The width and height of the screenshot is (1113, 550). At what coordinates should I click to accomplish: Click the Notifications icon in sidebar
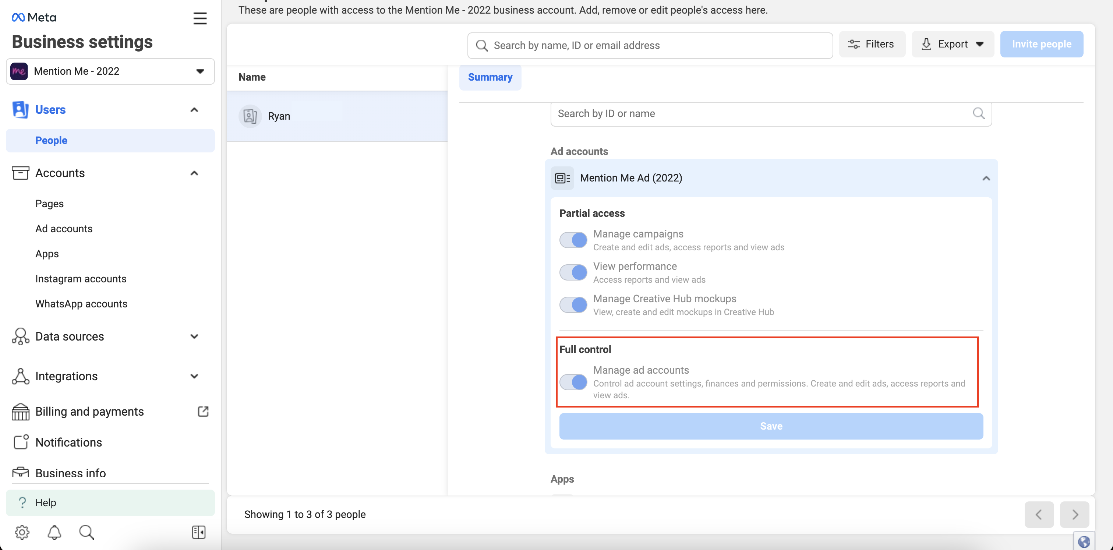coord(20,443)
